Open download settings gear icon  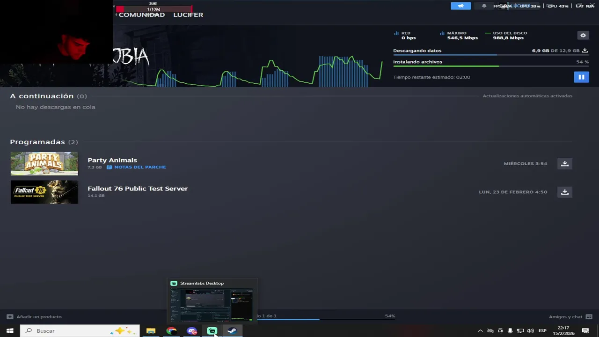tap(583, 35)
